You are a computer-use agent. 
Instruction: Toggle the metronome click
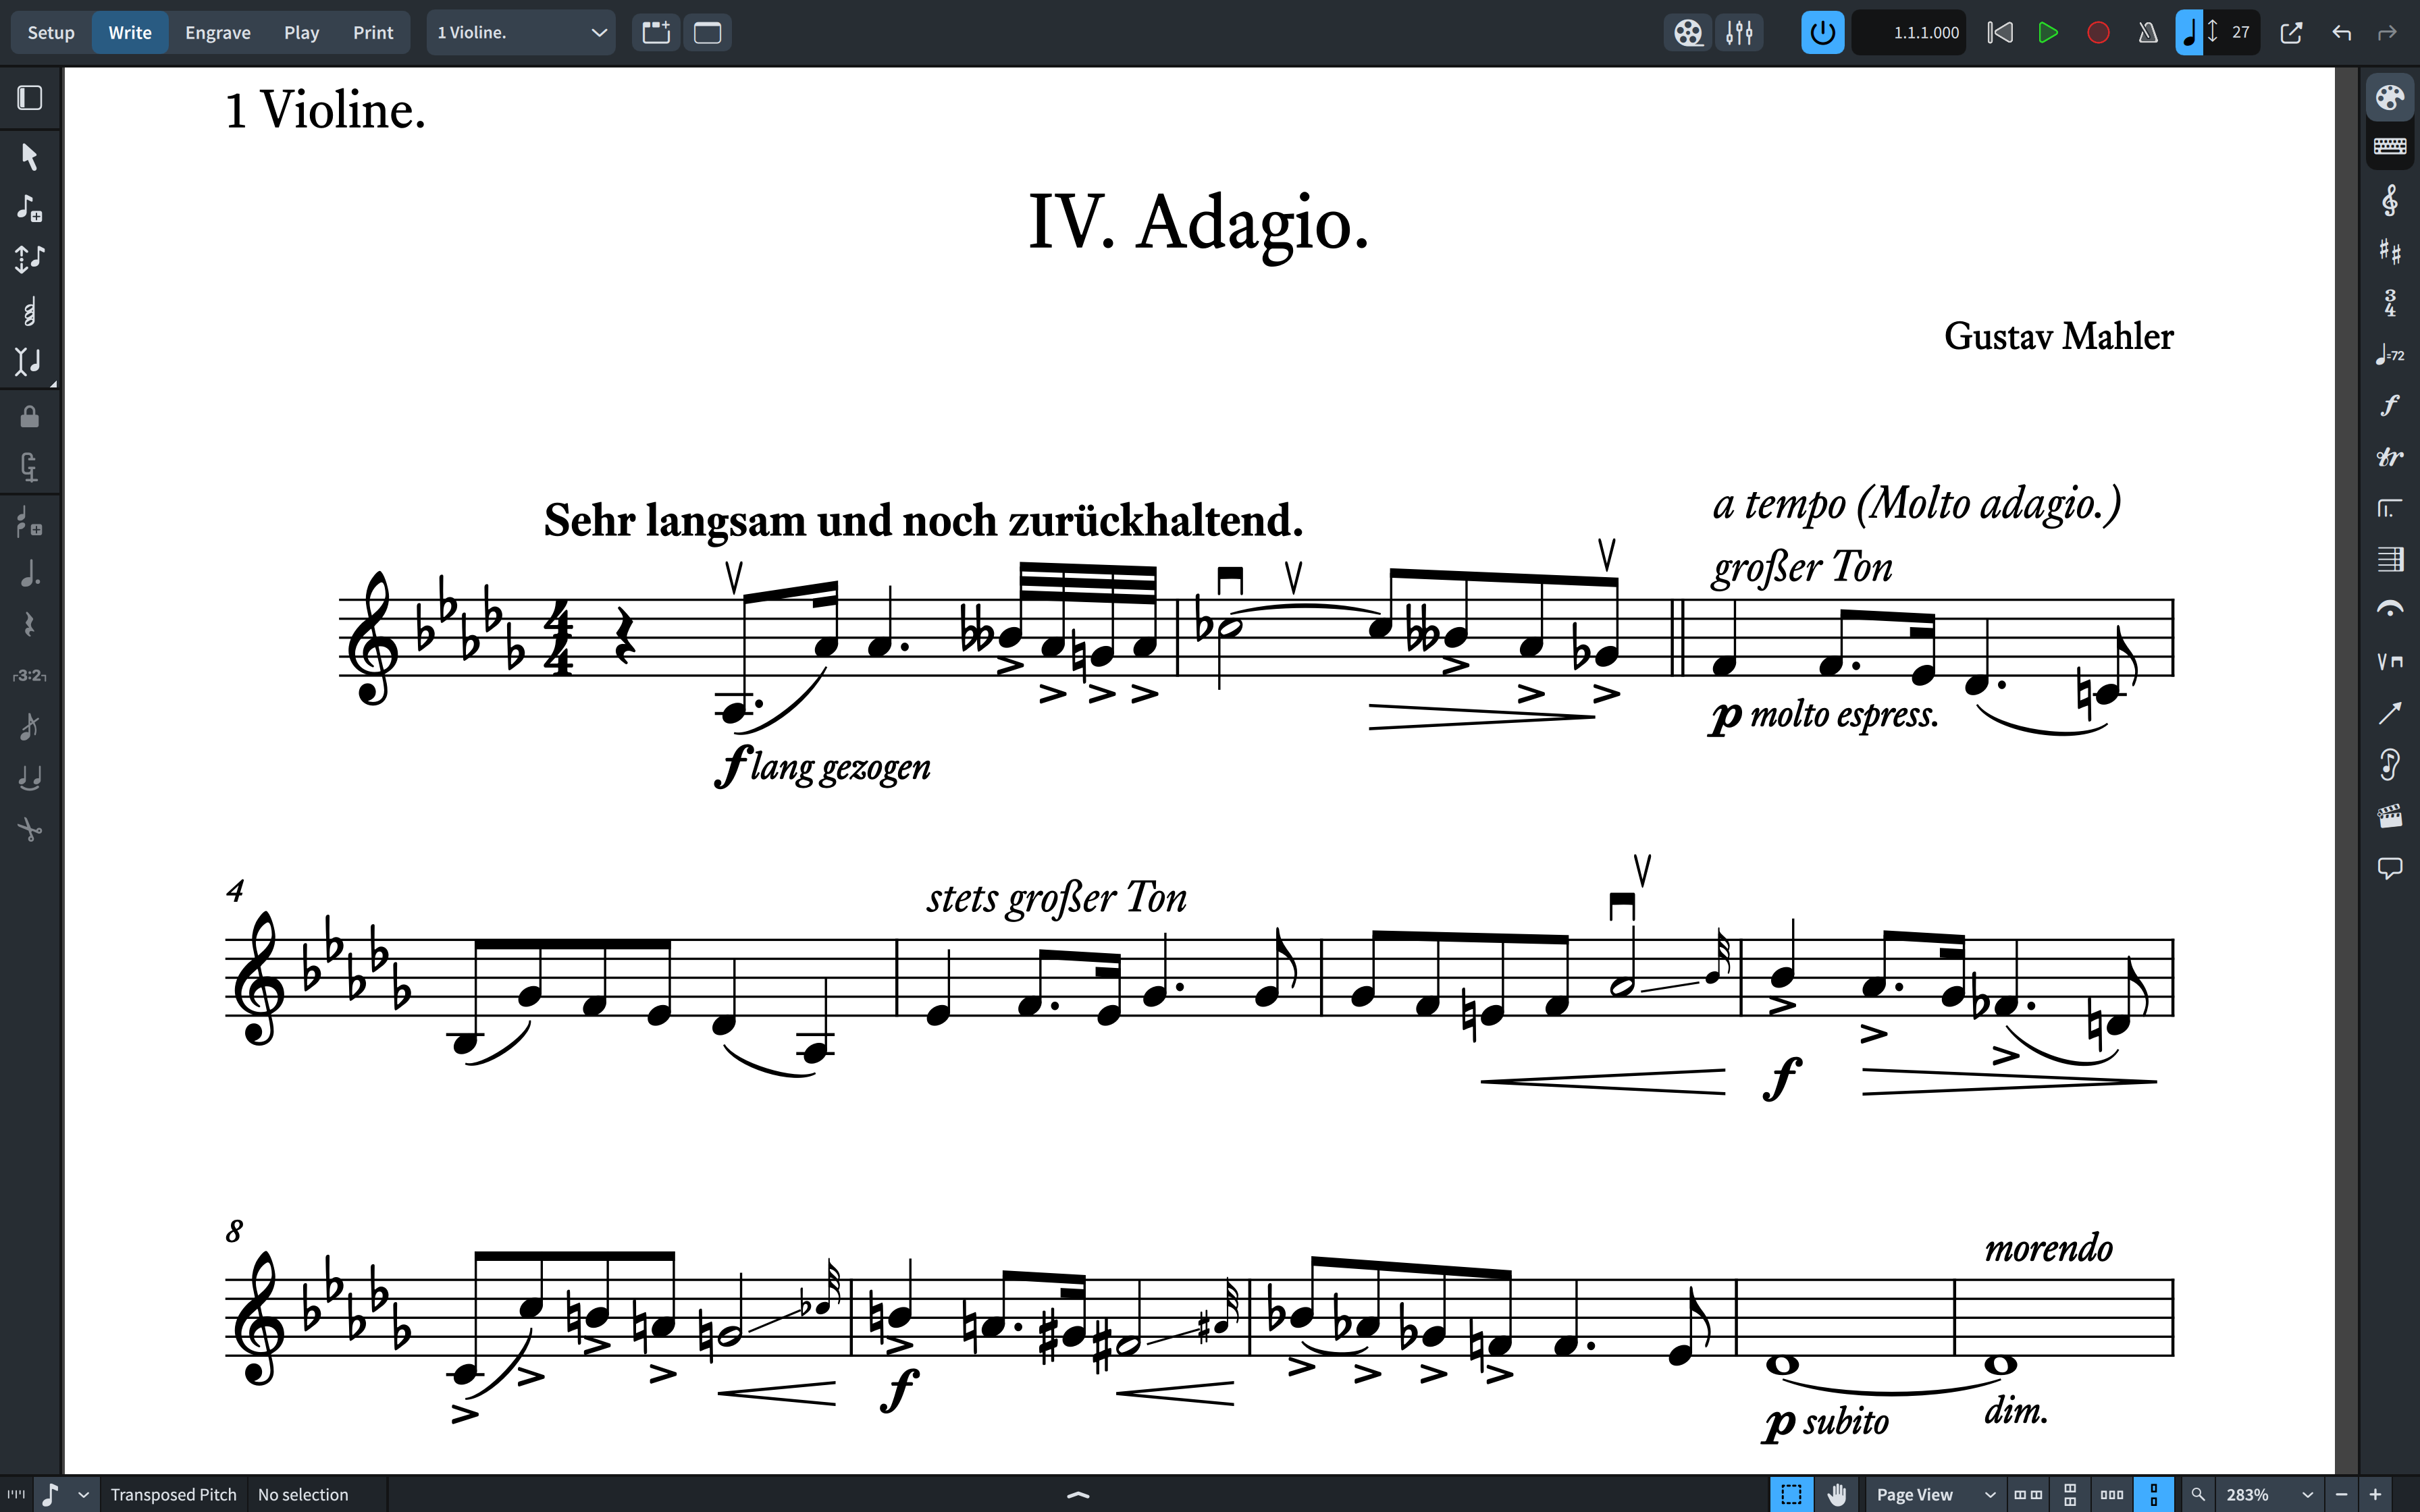point(2148,33)
